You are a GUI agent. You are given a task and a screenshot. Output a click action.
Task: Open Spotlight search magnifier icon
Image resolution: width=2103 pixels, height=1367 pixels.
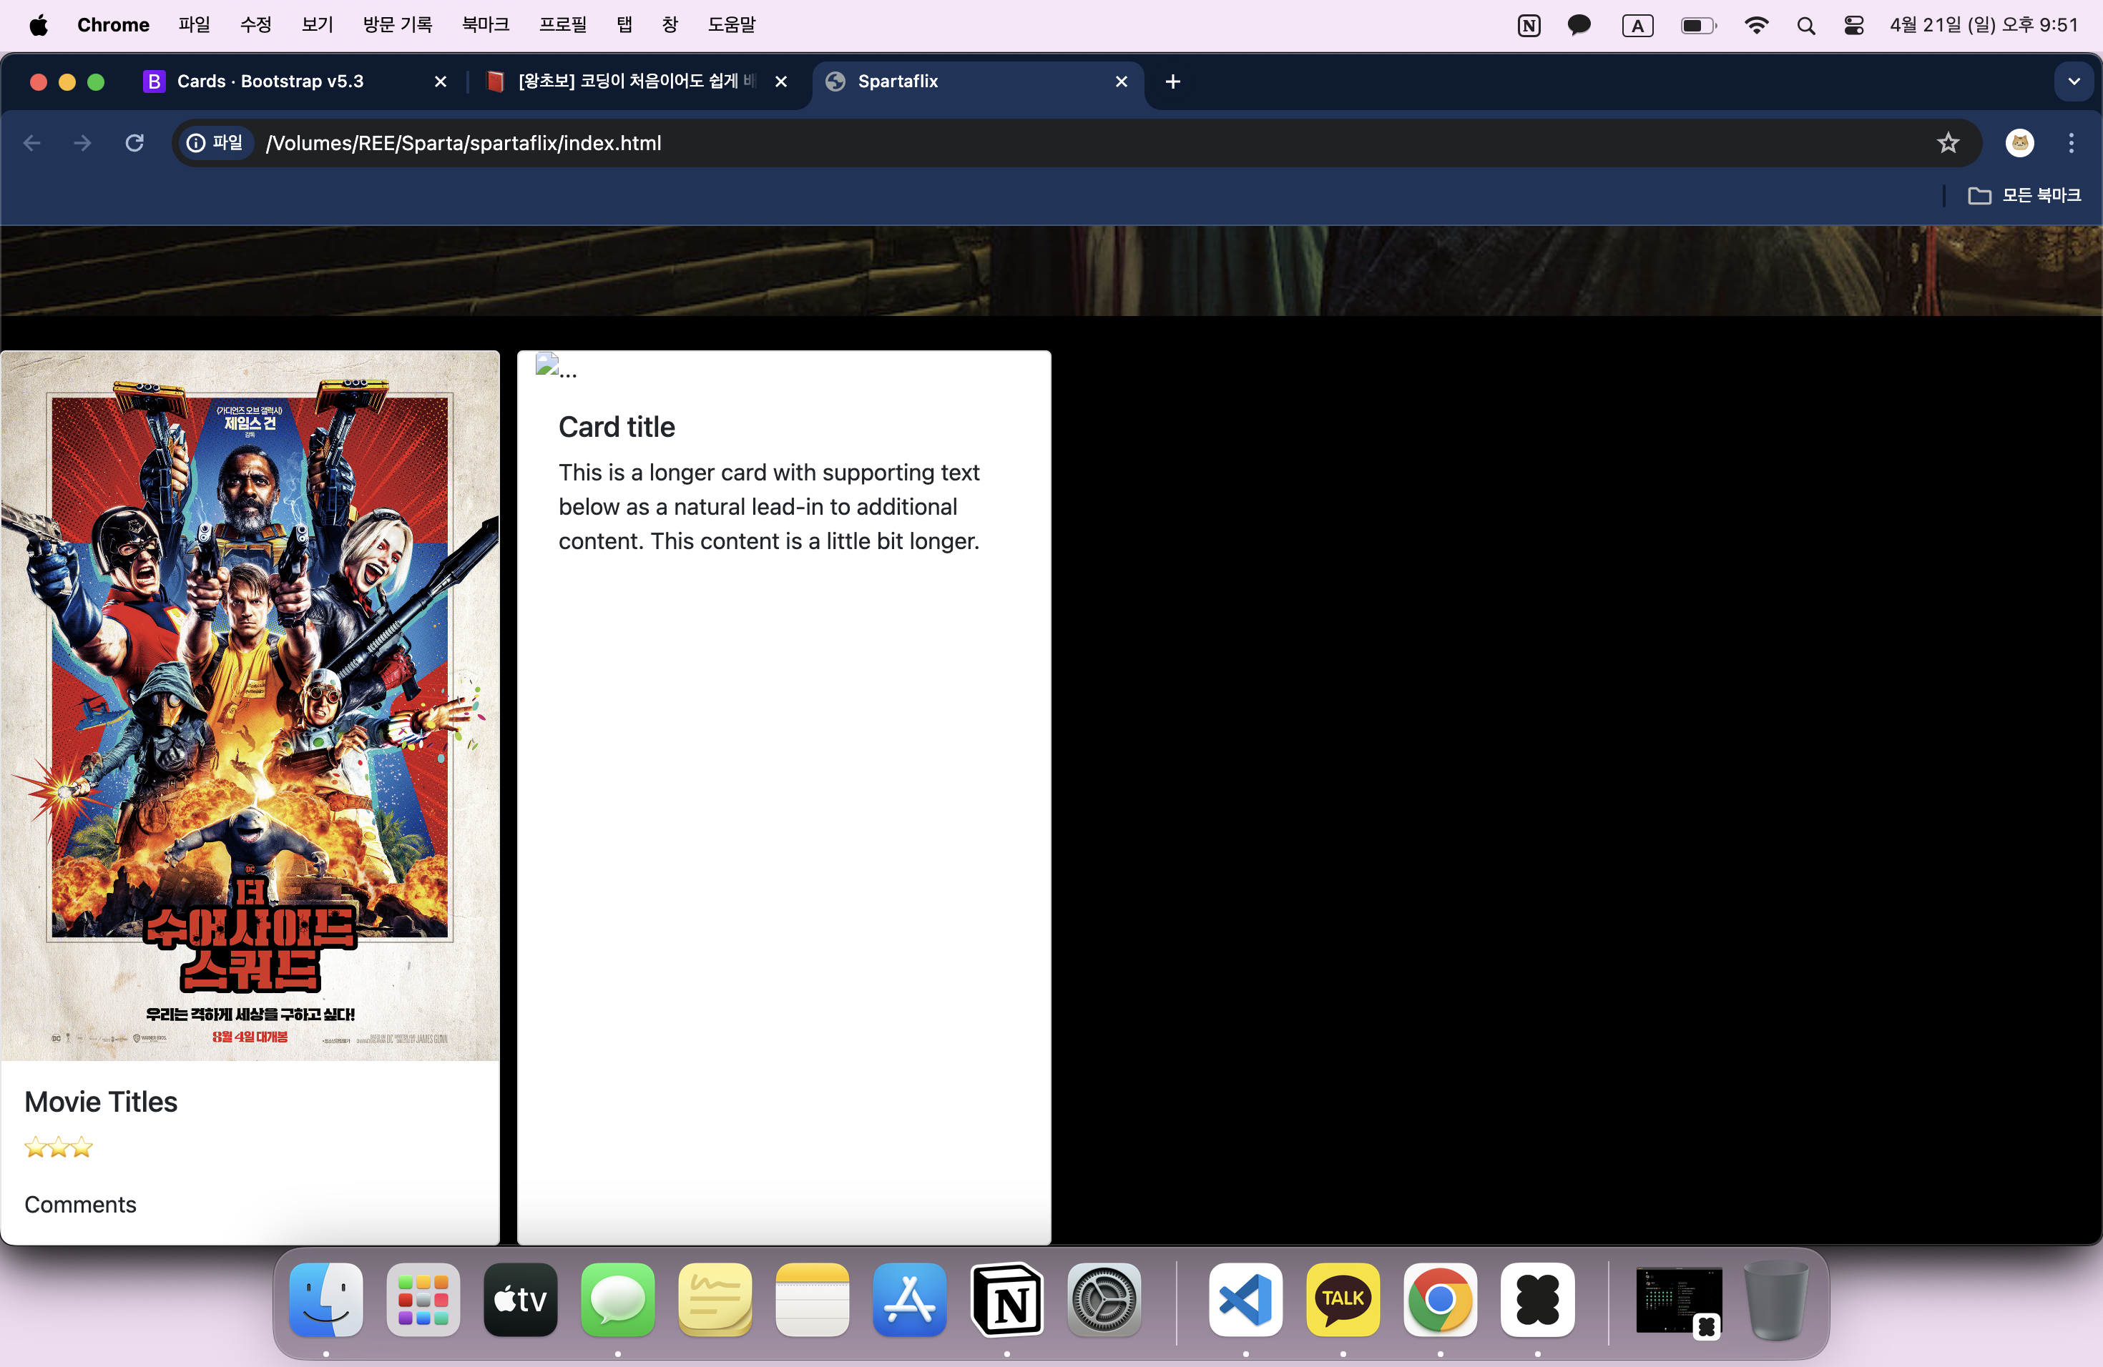click(1806, 26)
